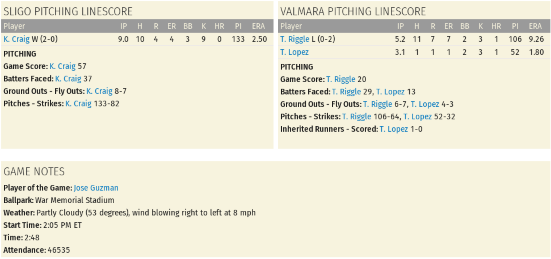The image size is (551, 259).
Task: Click T. Lopez in Batters Faced line
Action: click(390, 92)
